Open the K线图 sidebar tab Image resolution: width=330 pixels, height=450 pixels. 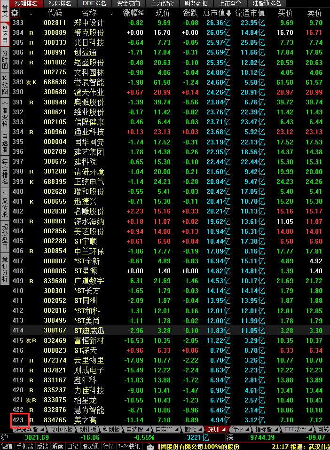click(5, 85)
